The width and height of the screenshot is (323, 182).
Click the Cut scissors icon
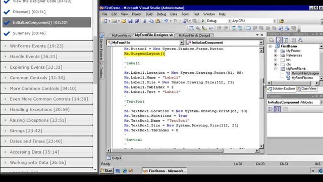[x=145, y=21]
